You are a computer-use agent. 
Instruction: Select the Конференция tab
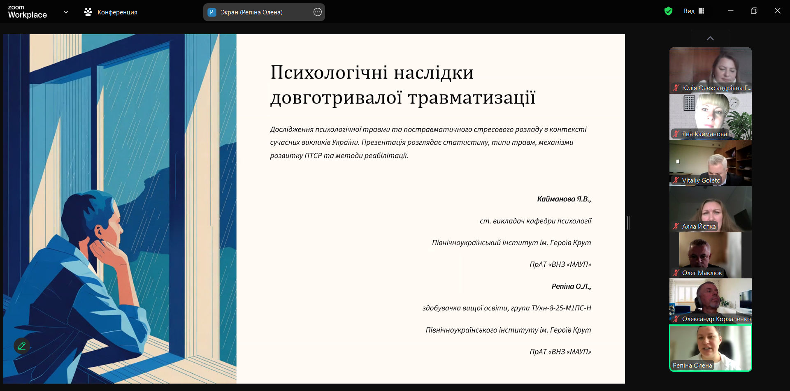pyautogui.click(x=117, y=12)
